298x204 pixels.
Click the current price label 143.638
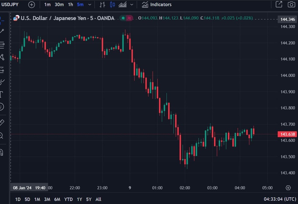tap(287, 134)
